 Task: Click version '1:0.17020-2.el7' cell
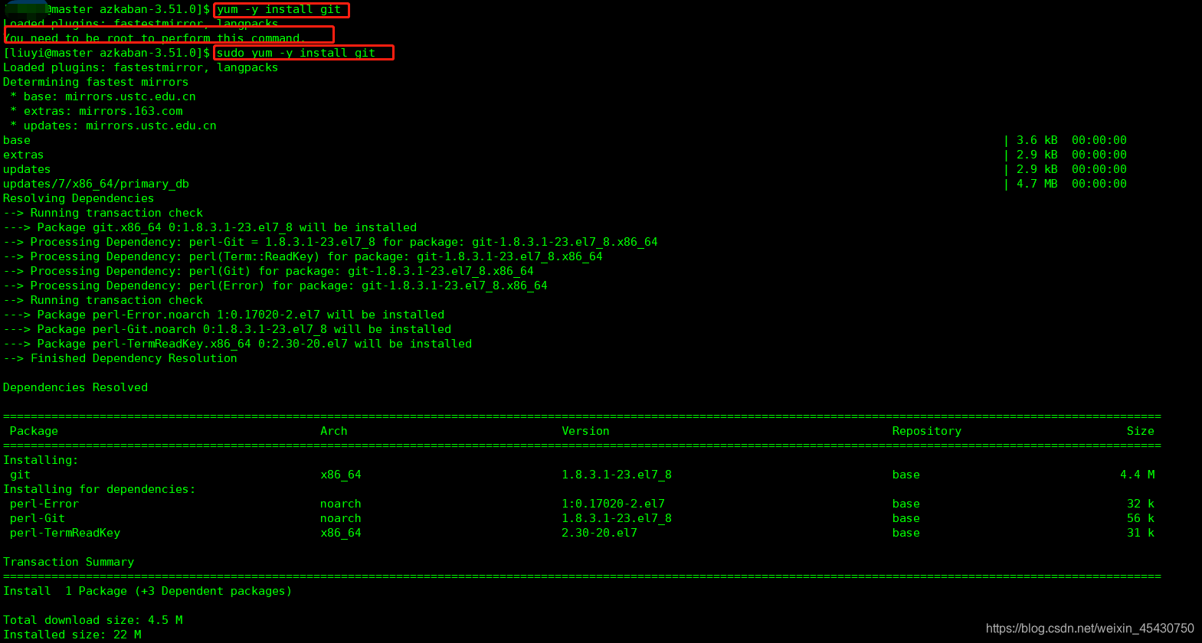point(613,504)
